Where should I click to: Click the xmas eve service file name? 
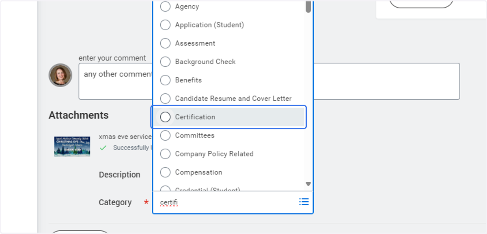click(125, 137)
